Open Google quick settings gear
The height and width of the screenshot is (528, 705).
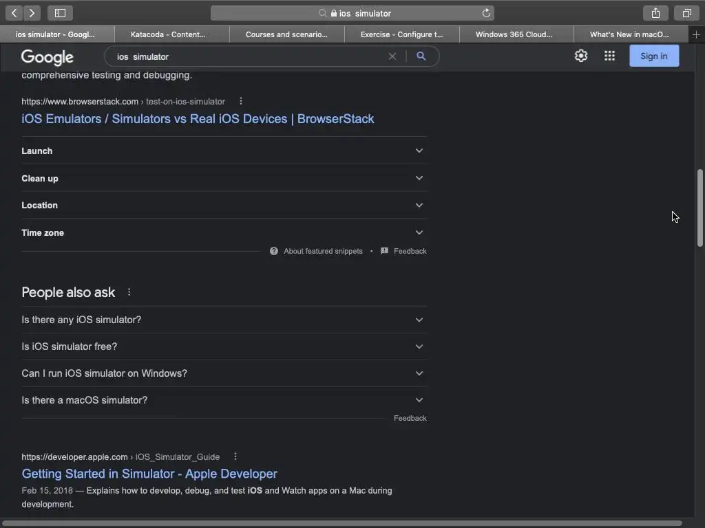(581, 56)
